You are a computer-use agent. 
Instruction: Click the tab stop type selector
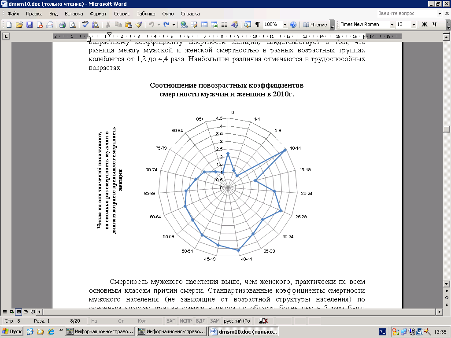(x=6, y=36)
